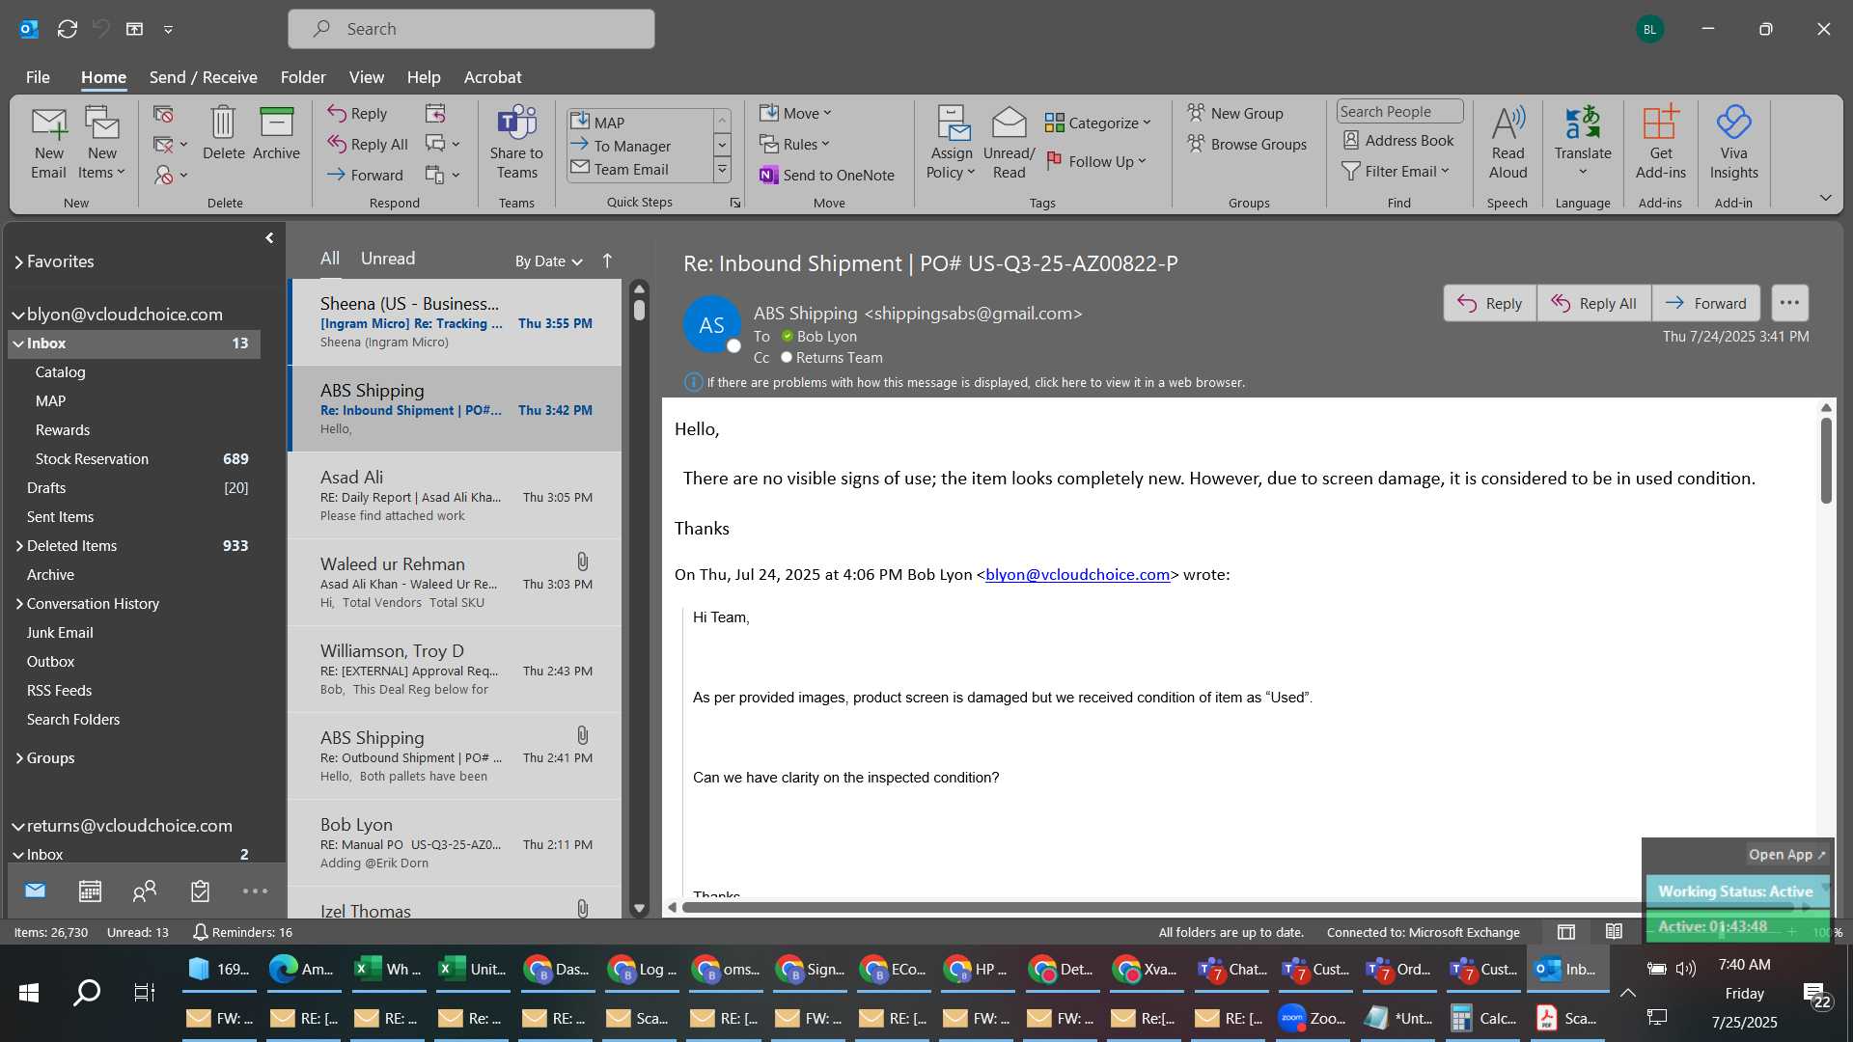Click Share to Teams icon
Screen dimensions: 1853x1042
516,143
